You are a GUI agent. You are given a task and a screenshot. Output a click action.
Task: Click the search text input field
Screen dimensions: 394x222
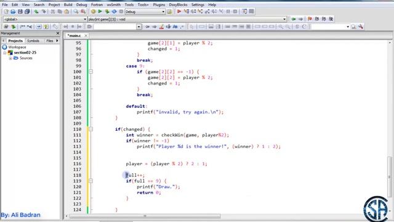click(x=115, y=27)
